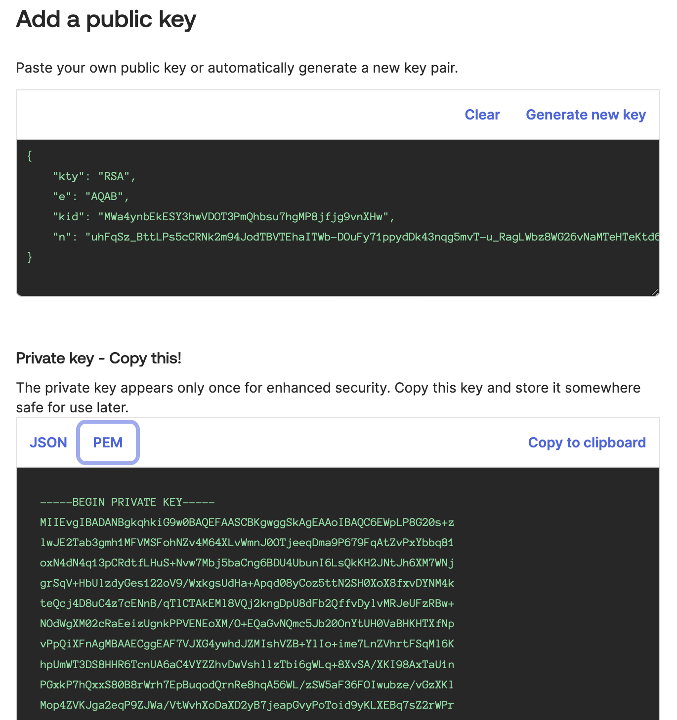Place cursor on the "kid" value line
This screenshot has height=720, width=677.
[223, 217]
